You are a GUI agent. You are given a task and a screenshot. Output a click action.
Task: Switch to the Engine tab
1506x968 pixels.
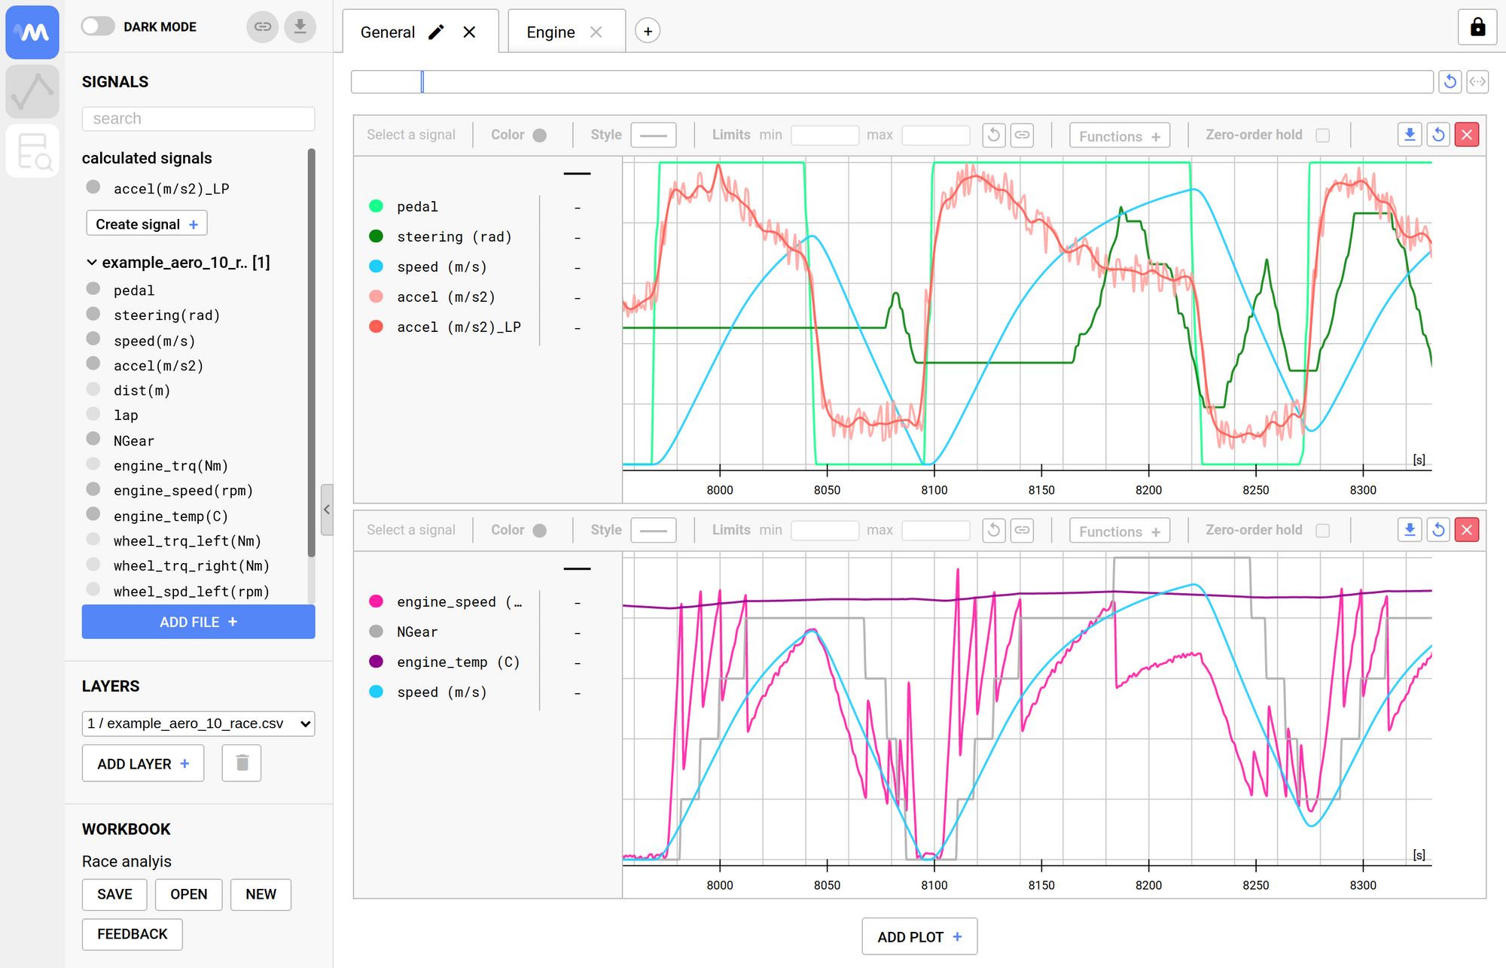[x=551, y=32]
